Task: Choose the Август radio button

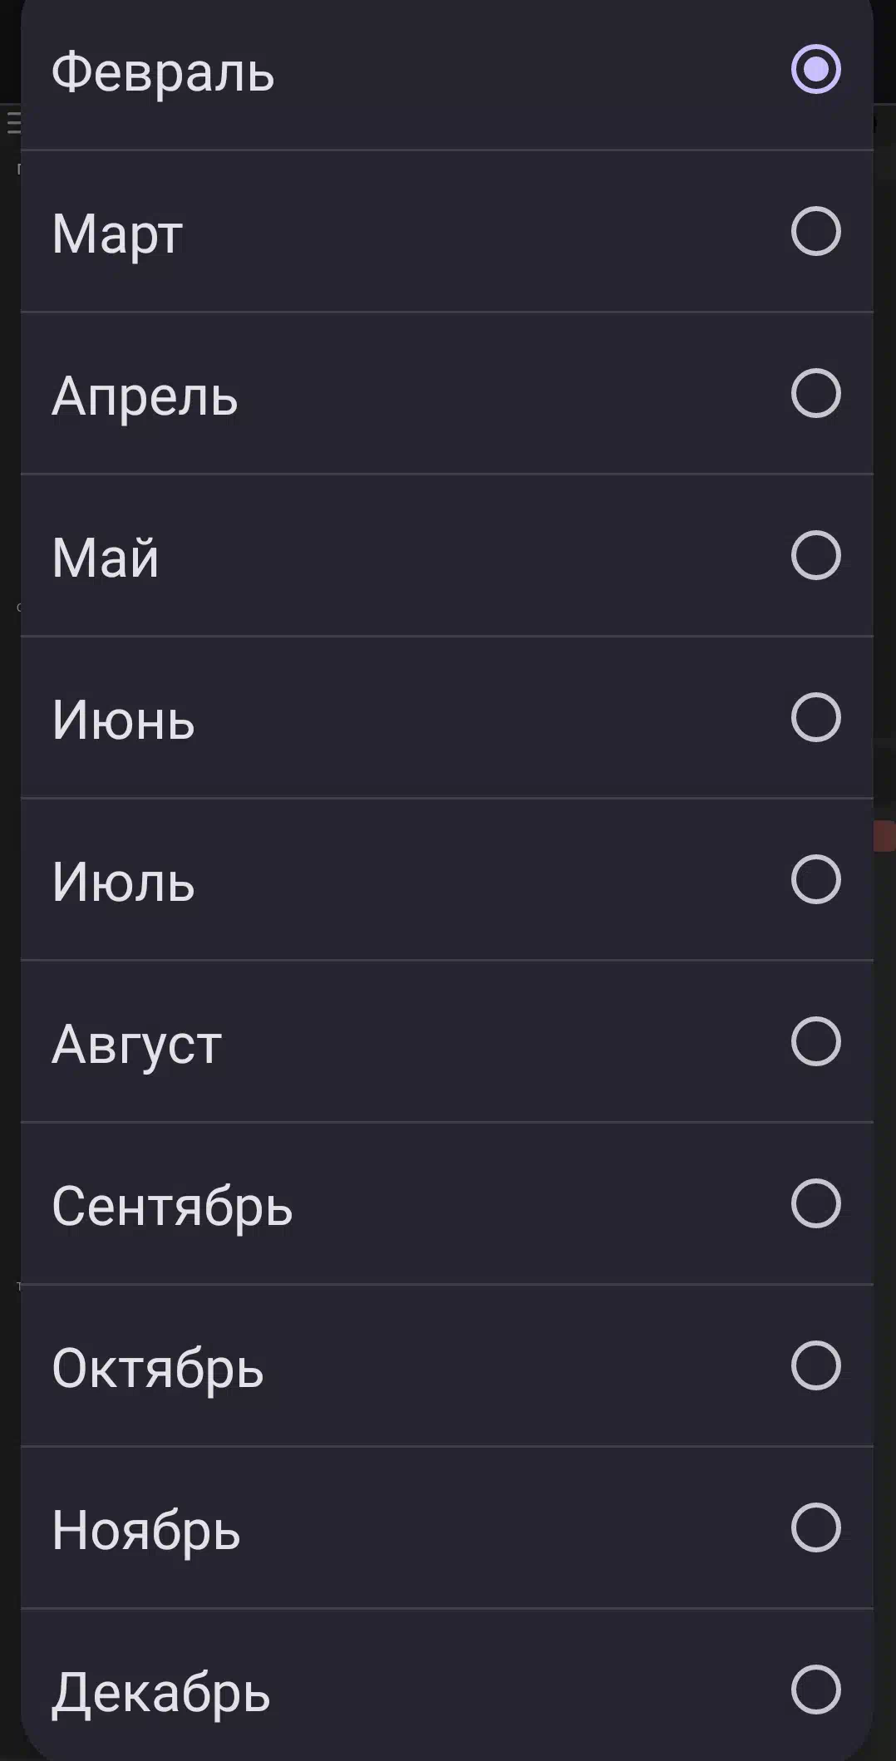Action: tap(815, 1041)
